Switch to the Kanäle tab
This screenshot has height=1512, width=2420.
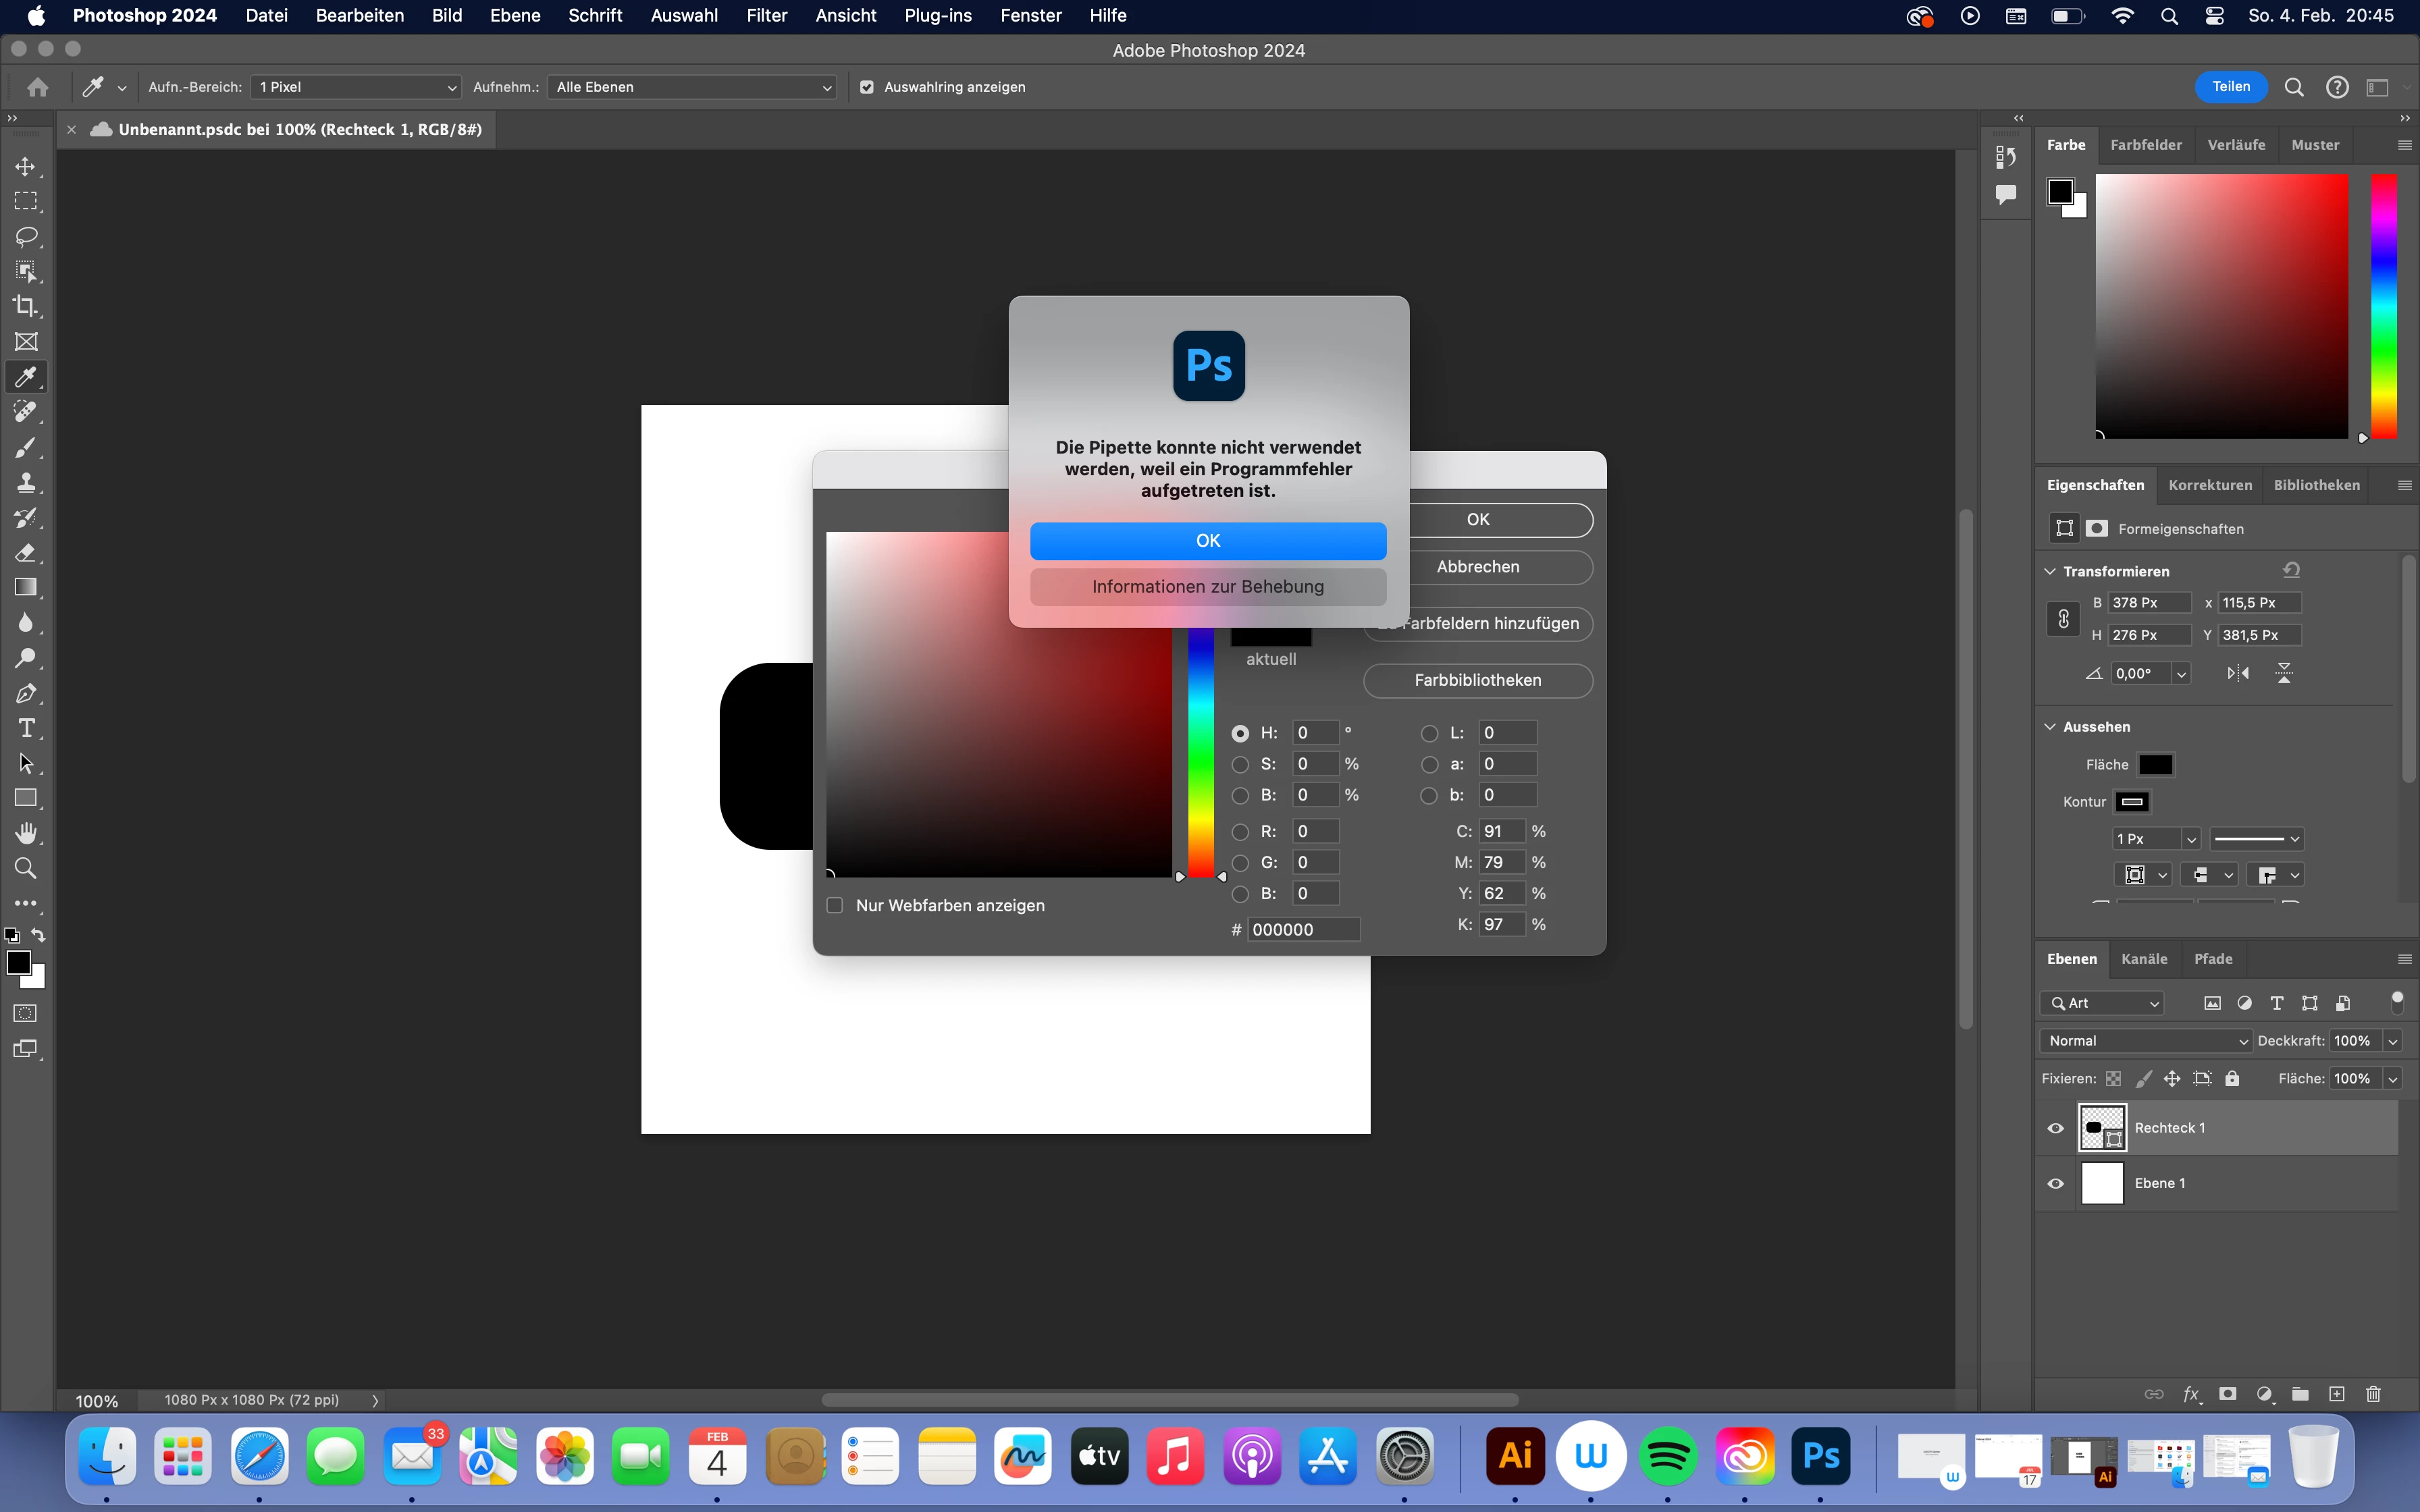[2144, 959]
